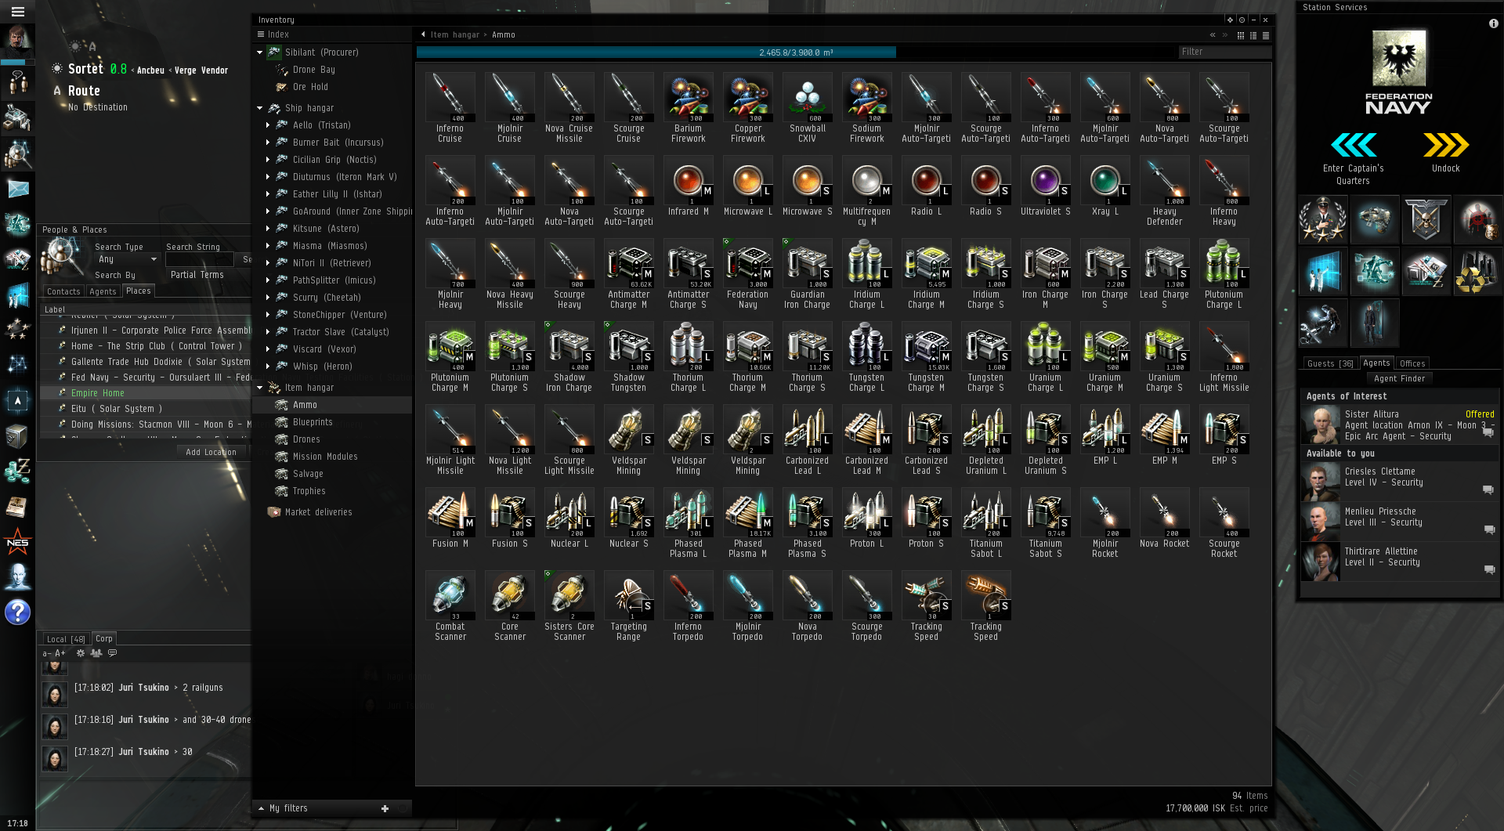Open the Repair Shop station service
Image resolution: width=1504 pixels, height=831 pixels.
1322,323
